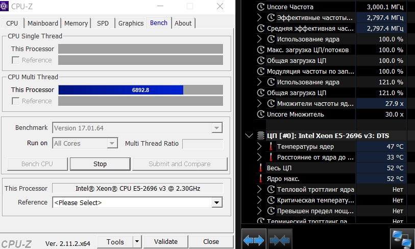The image size is (415, 249).
Task: Click Multi Thread Reference bar
Action: click(140, 101)
